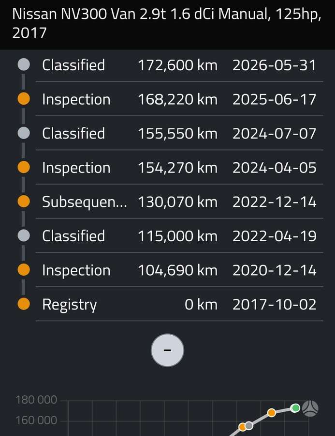Click the orange dot beside Registry 0 km
Image resolution: width=335 pixels, height=436 pixels.
(24, 304)
